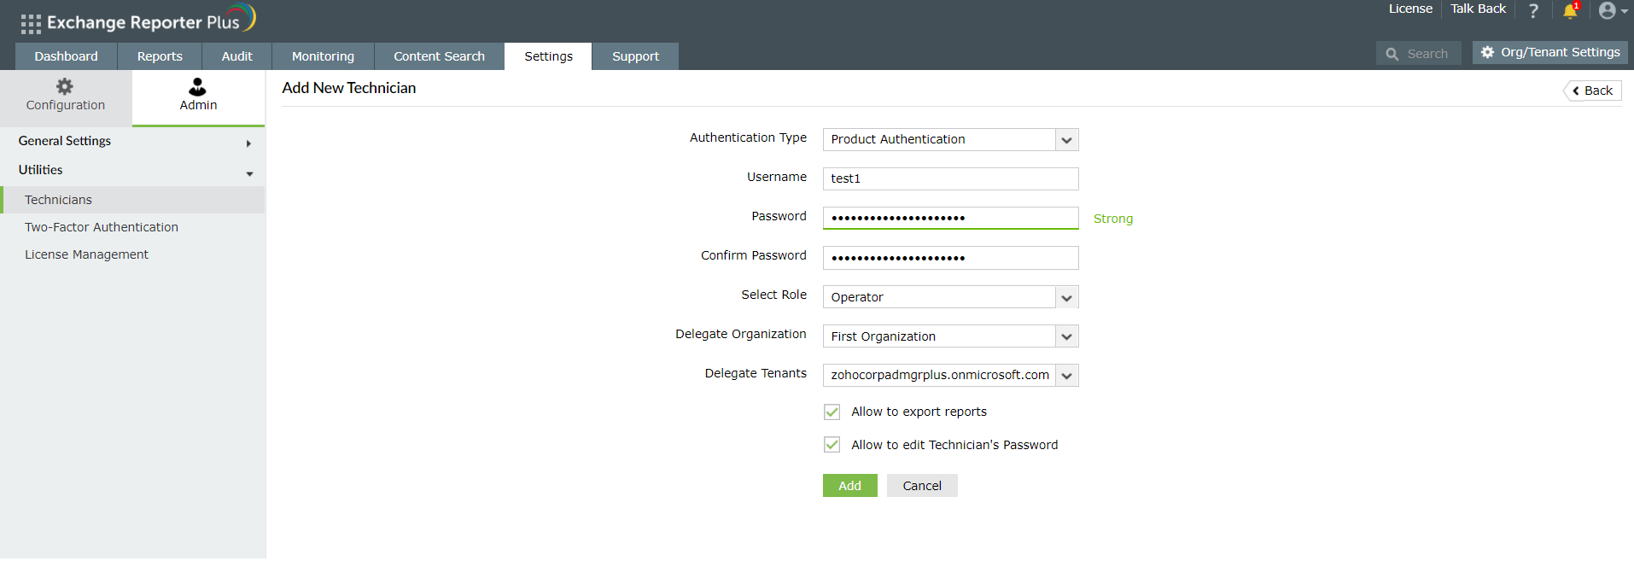Click the Configuration gear icon
Viewport: 1634px width, 561px height.
[65, 86]
